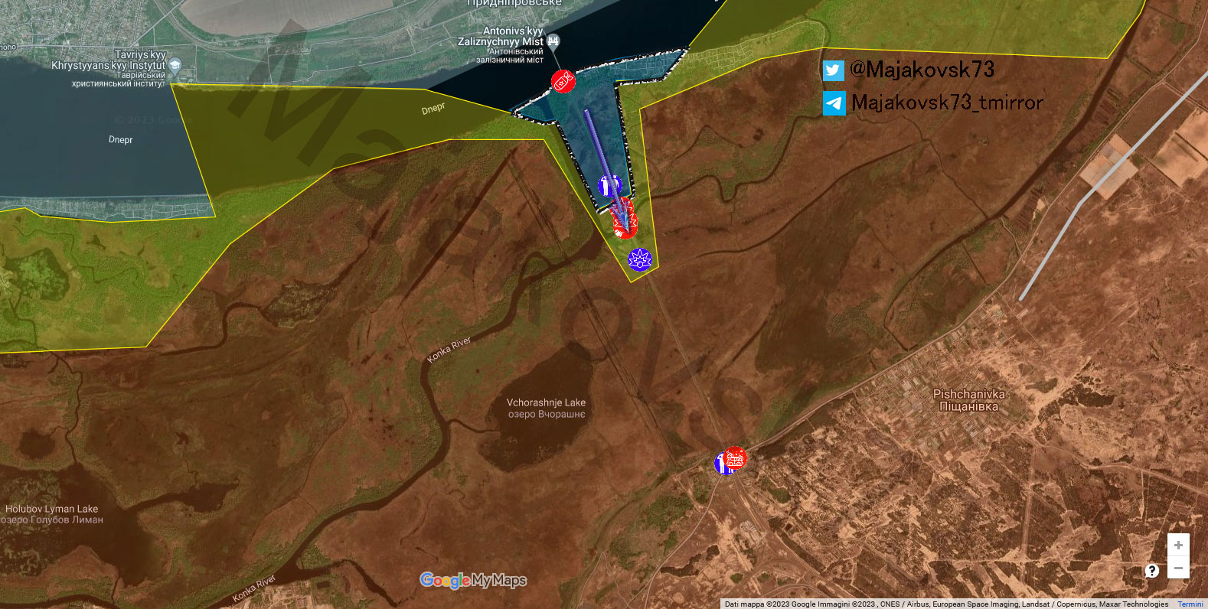
Task: Click the Twitter bird icon
Action: 834,70
